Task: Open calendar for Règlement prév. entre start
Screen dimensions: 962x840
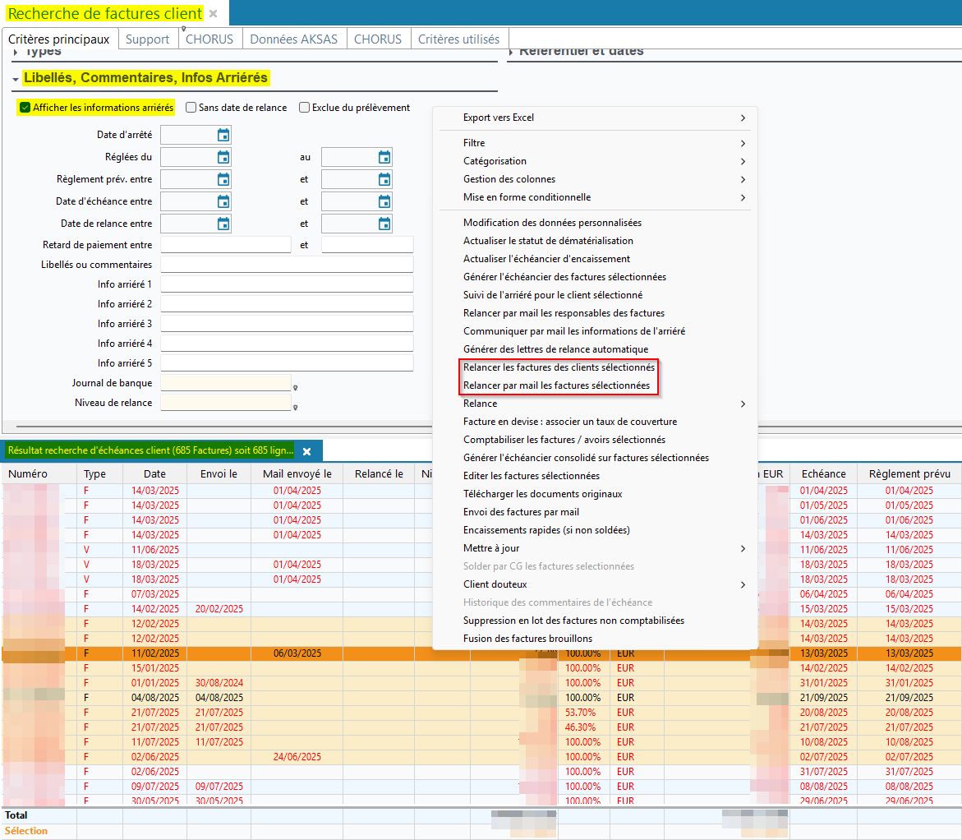Action: click(223, 179)
